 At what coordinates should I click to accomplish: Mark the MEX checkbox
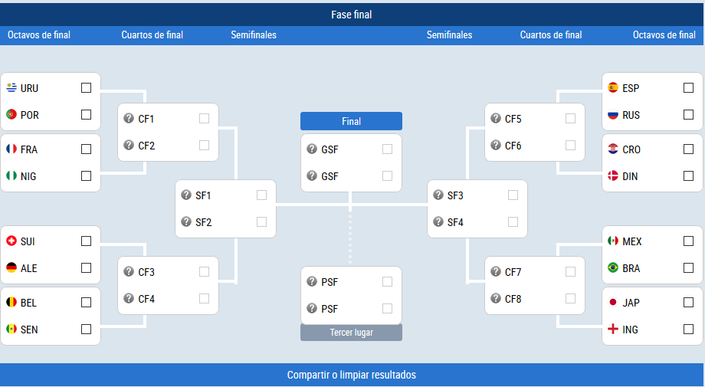688,241
